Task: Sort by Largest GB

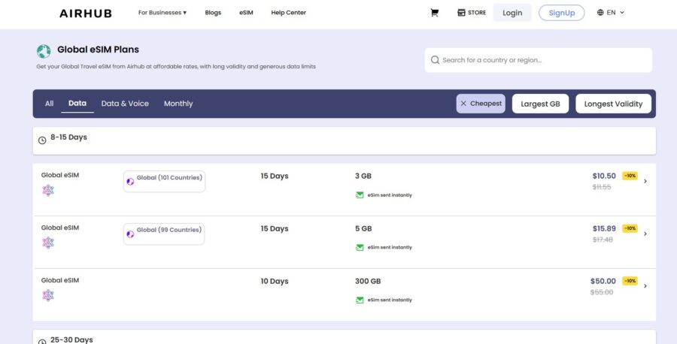Action: [x=540, y=104]
